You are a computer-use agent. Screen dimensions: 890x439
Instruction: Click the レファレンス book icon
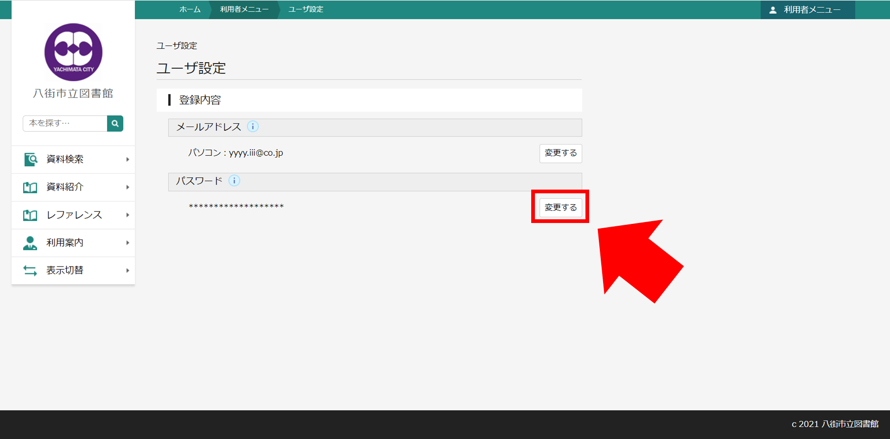coord(30,215)
